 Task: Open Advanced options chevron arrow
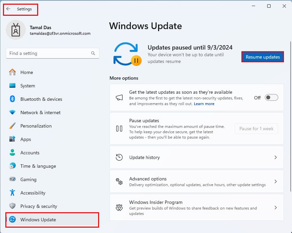(x=276, y=181)
